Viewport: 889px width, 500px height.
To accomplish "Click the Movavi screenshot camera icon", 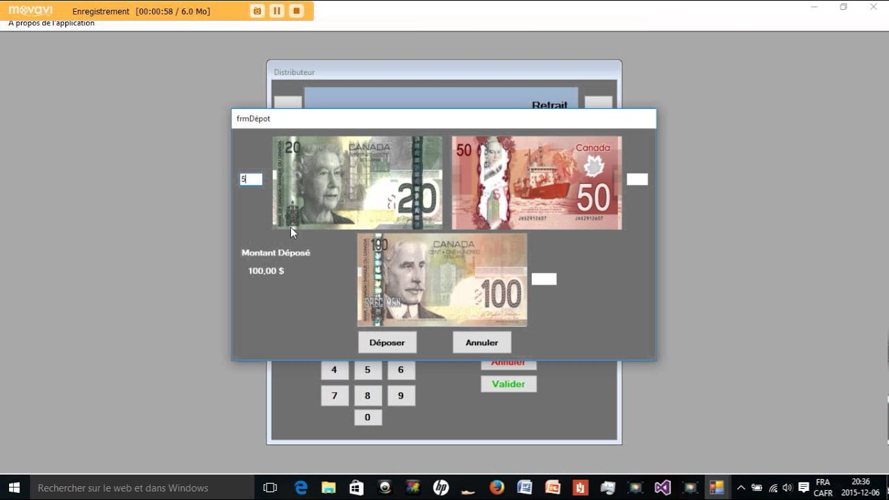I will [x=258, y=10].
